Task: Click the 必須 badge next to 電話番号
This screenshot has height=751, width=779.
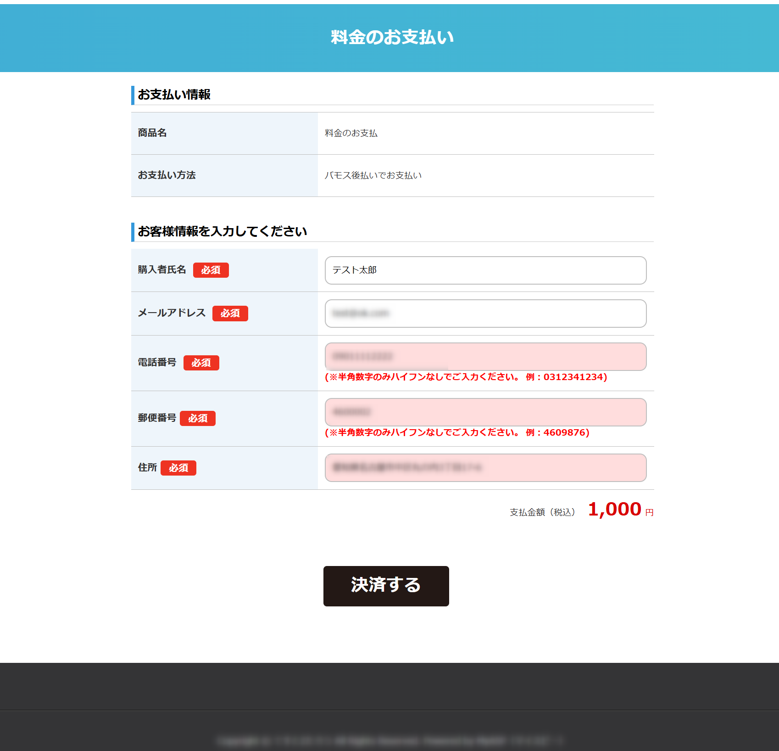Action: [201, 363]
